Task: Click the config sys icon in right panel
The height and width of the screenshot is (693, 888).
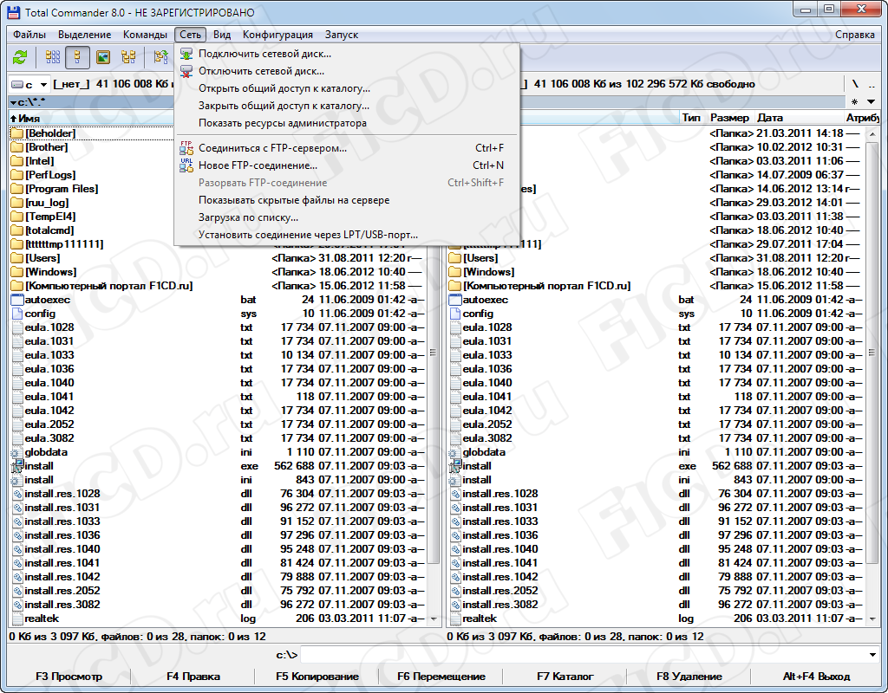Action: [x=455, y=314]
